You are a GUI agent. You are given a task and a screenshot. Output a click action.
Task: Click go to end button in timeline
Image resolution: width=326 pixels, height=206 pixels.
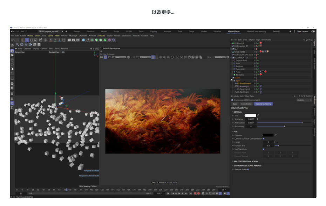(190, 193)
